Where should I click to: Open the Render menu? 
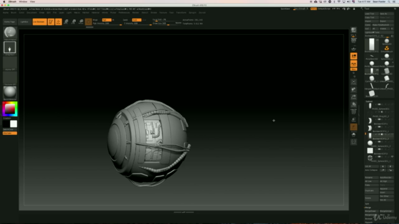click(x=136, y=12)
